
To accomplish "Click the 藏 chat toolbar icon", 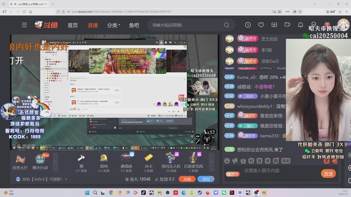I will pos(276,161).
